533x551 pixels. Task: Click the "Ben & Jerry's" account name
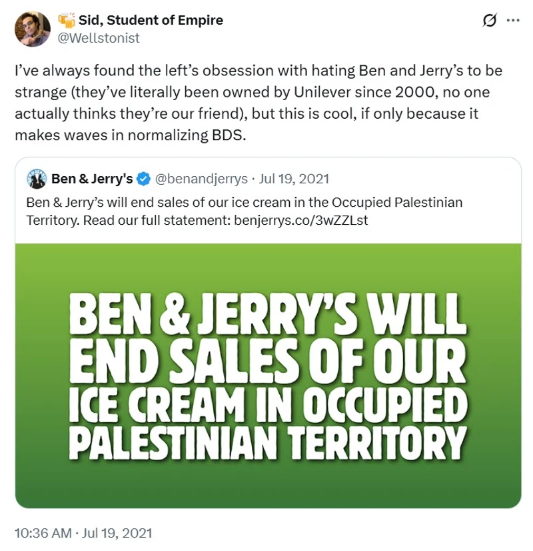pyautogui.click(x=92, y=179)
